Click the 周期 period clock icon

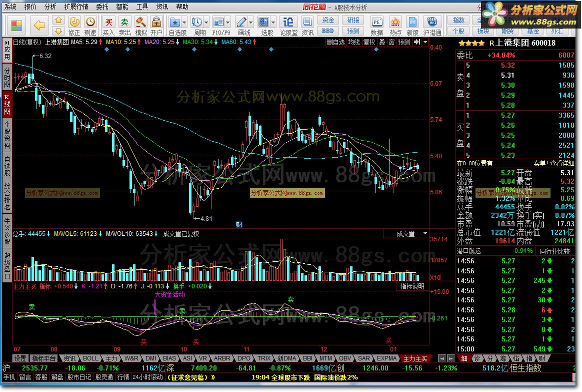197,23
